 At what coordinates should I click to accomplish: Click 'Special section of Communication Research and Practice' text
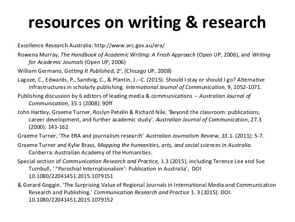tap(88, 161)
